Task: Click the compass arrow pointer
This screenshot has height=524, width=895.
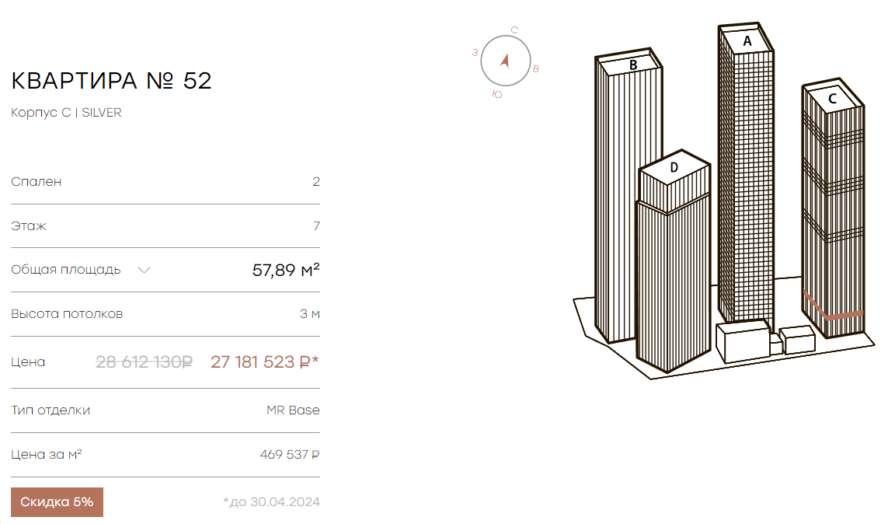Action: click(x=504, y=61)
